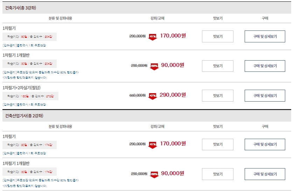Preview the 1차필기+2차실기(필답) course with 맛보기
Screen dimensions: 294x193
tap(217, 96)
